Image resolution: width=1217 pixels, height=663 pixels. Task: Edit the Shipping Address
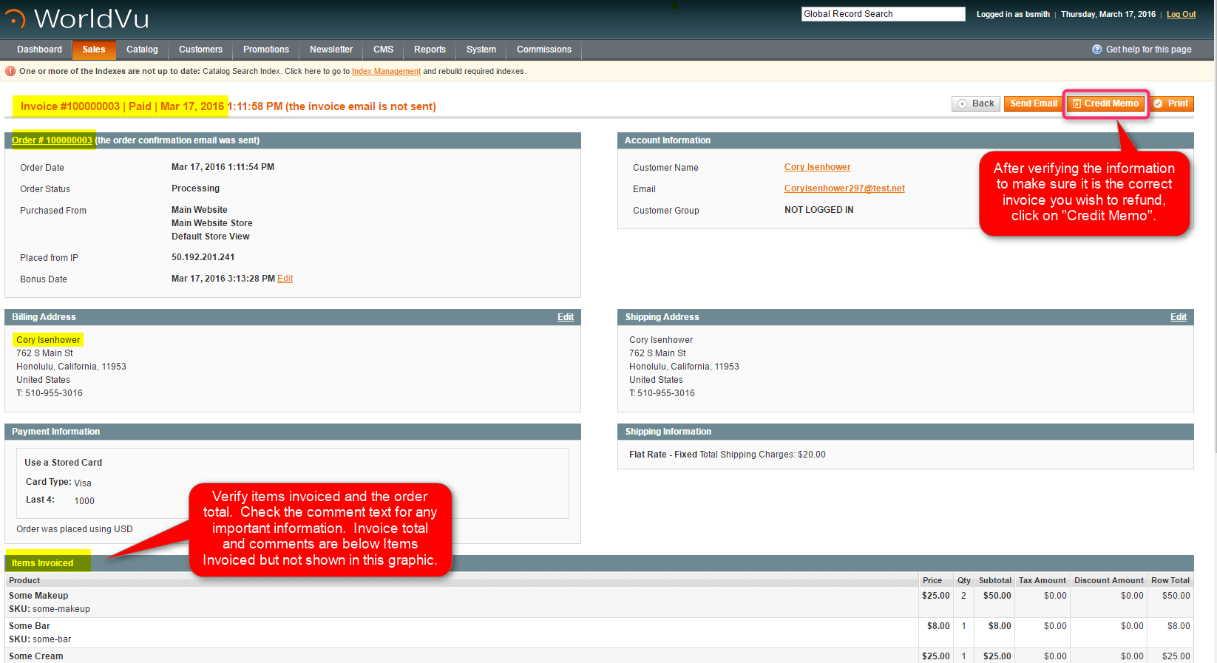click(x=1178, y=317)
